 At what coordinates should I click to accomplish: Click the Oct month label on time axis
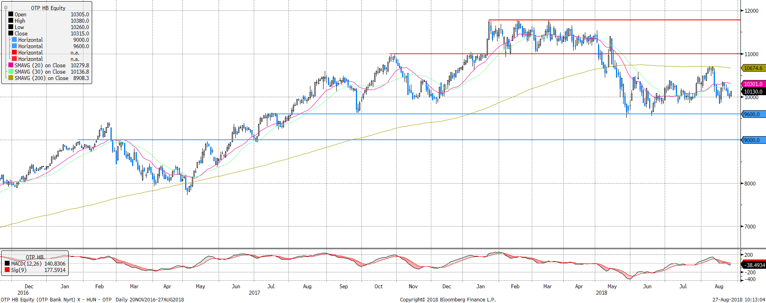(379, 286)
